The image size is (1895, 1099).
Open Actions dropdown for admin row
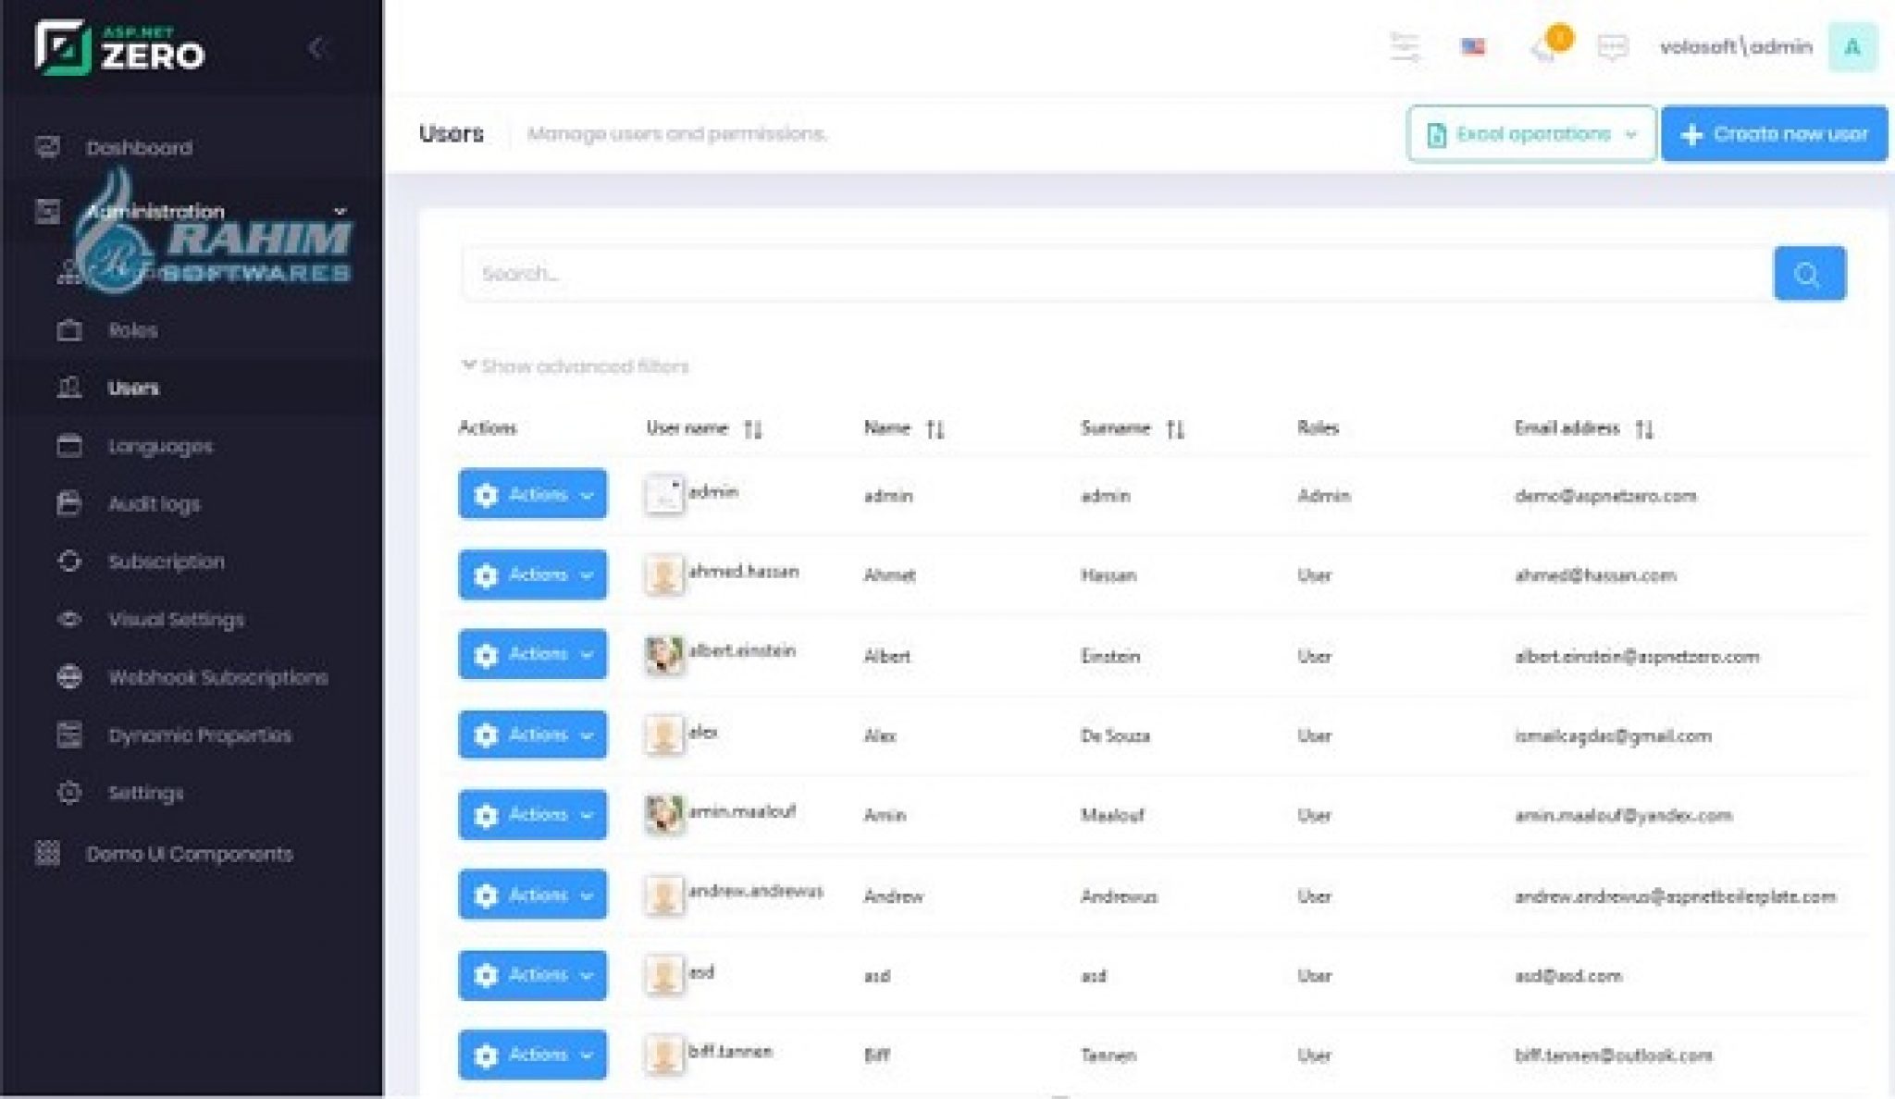(x=532, y=494)
